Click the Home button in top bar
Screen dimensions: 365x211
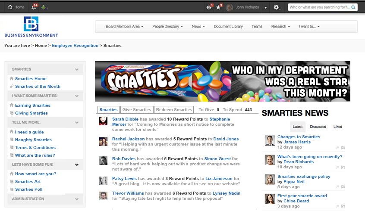tap(16, 7)
